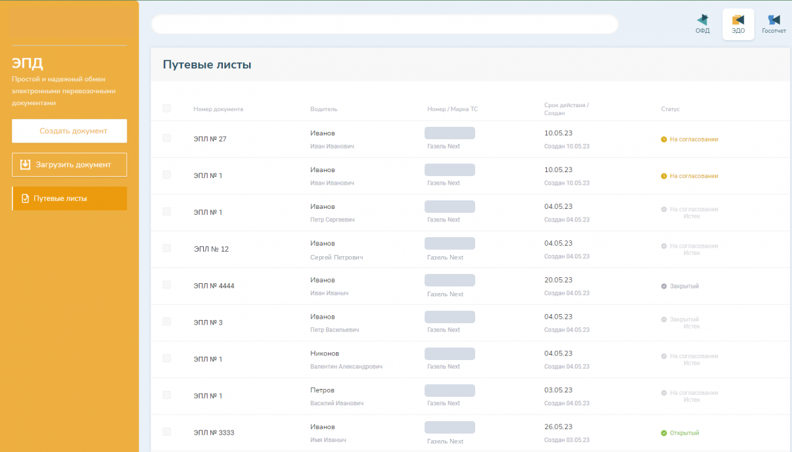792x452 pixels.
Task: Click the document icon beside Путевые листы
Action: click(x=26, y=198)
